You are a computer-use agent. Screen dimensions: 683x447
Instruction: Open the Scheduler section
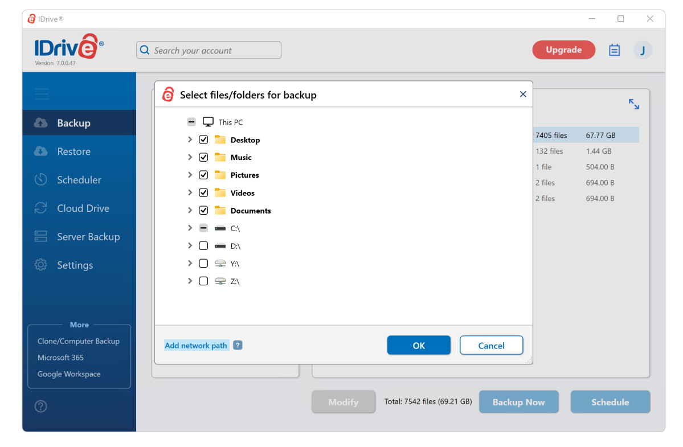point(79,180)
